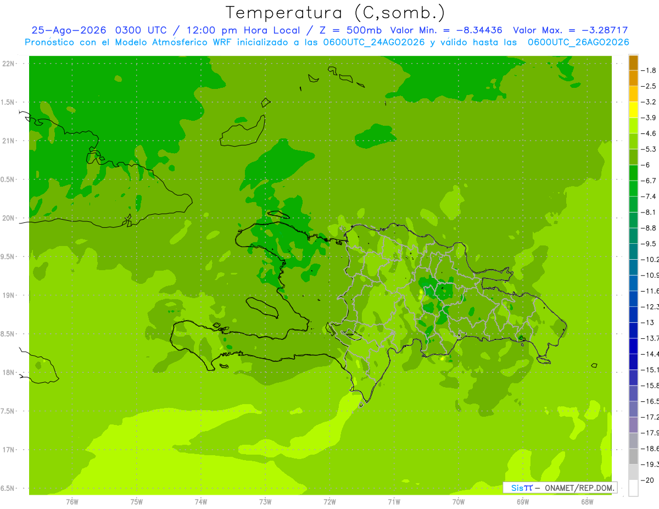Click the "20N" latitude label
This screenshot has height=509, width=659.
click(8, 218)
